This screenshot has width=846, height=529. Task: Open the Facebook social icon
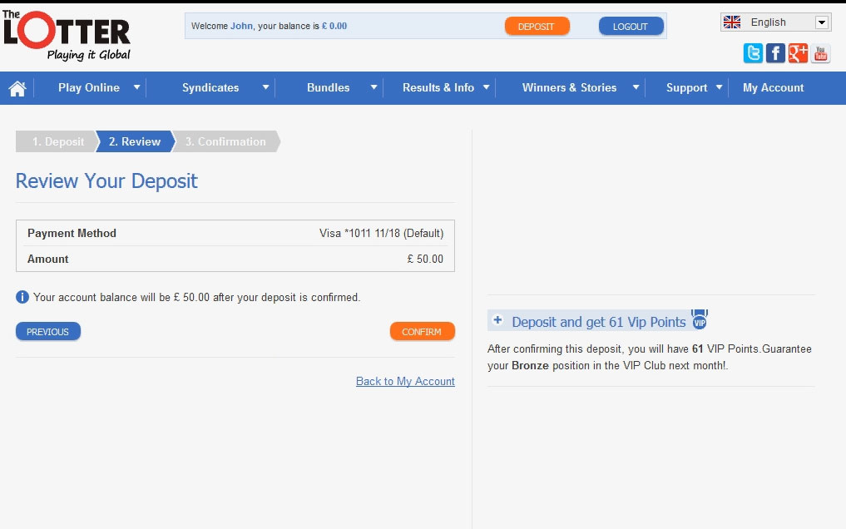click(775, 54)
